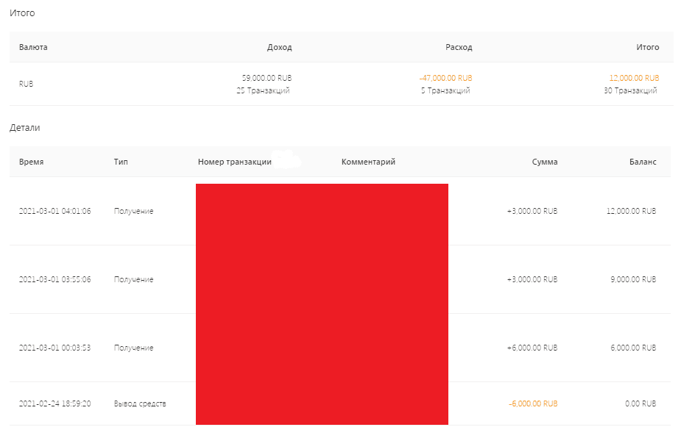The width and height of the screenshot is (681, 427).
Task: Click the -6,000.00 RUB withdrawal amount
Action: (532, 404)
